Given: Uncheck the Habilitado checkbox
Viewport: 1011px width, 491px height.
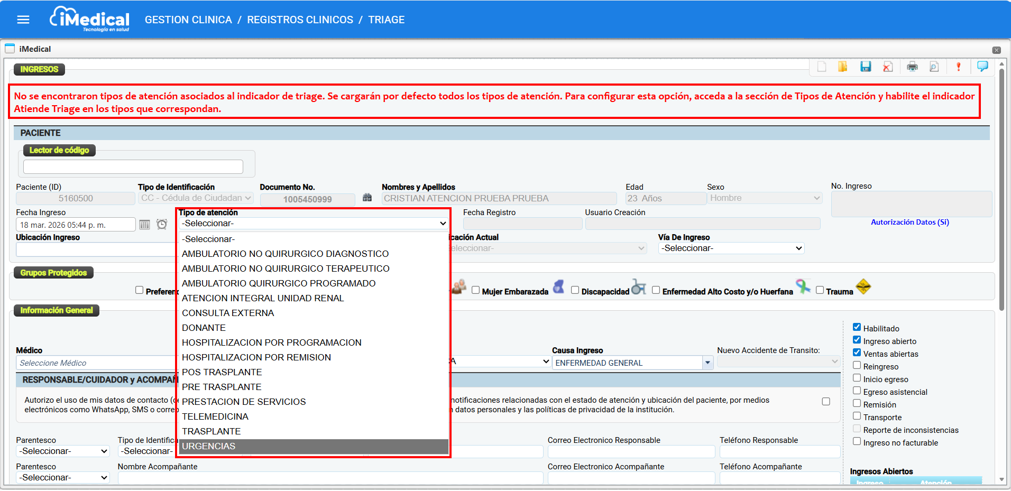Looking at the screenshot, I should (857, 327).
